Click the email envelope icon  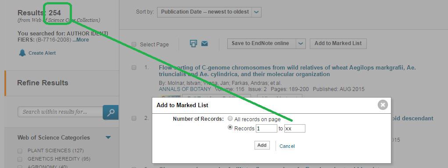tap(204, 44)
